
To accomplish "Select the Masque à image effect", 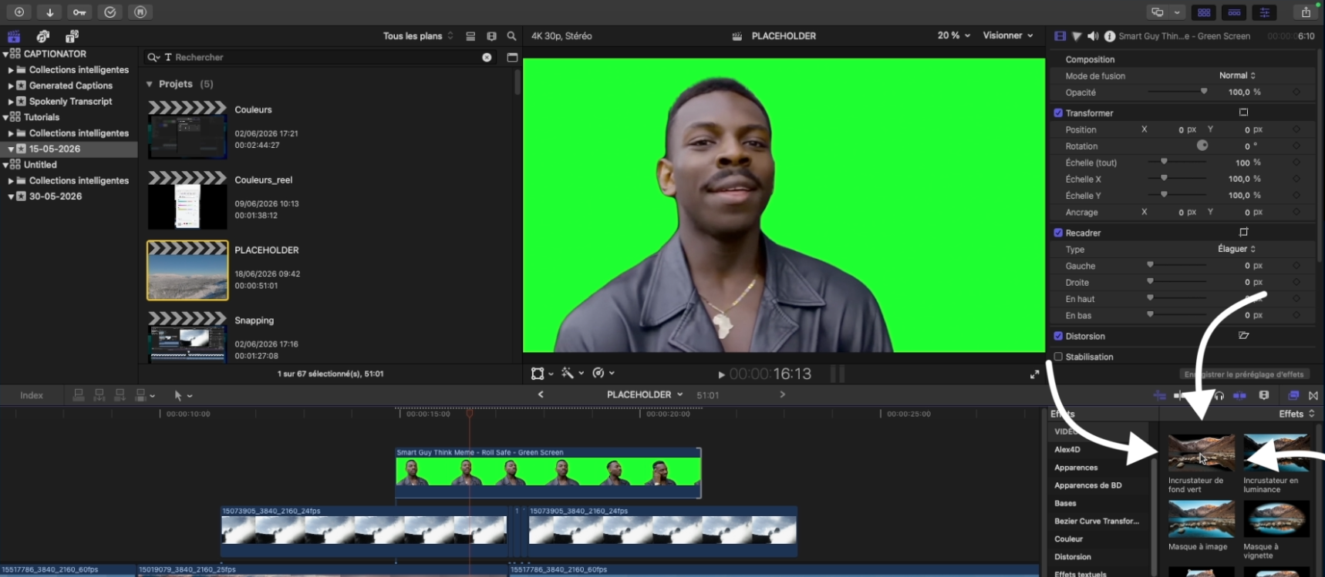I will tap(1201, 518).
